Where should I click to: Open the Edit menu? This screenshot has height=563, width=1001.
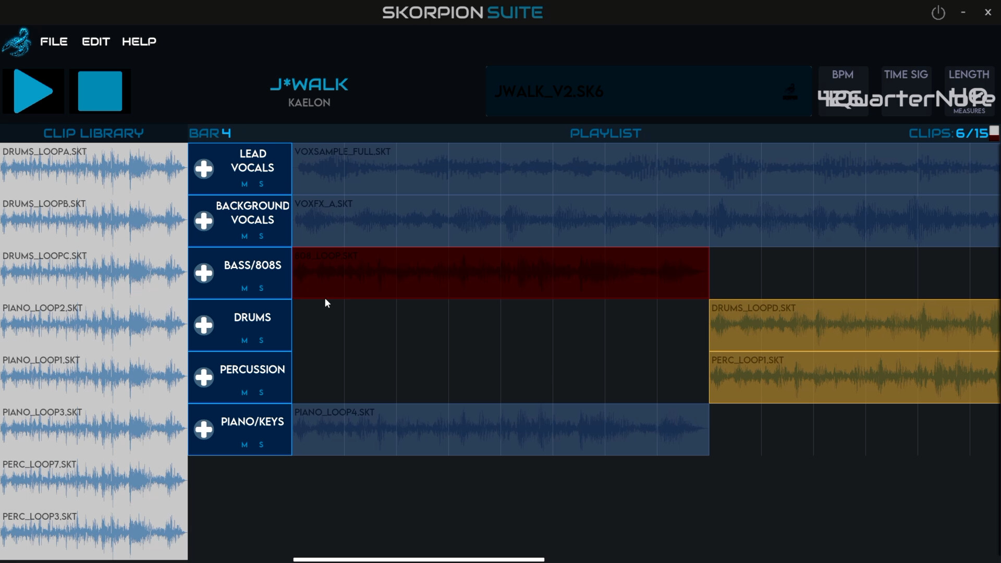[96, 42]
